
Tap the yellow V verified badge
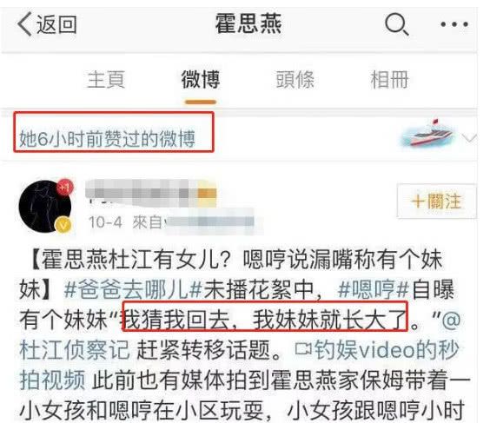coord(63,225)
